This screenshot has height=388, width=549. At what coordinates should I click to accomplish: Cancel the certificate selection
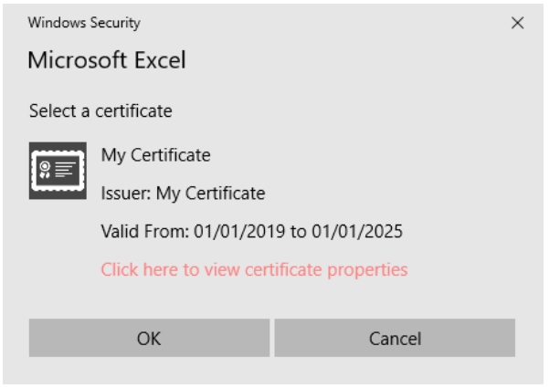click(395, 338)
